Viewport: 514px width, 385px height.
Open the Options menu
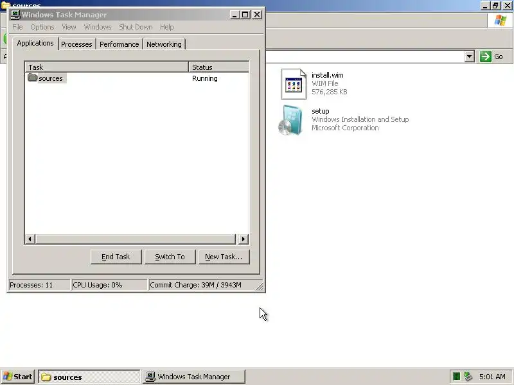pyautogui.click(x=42, y=27)
